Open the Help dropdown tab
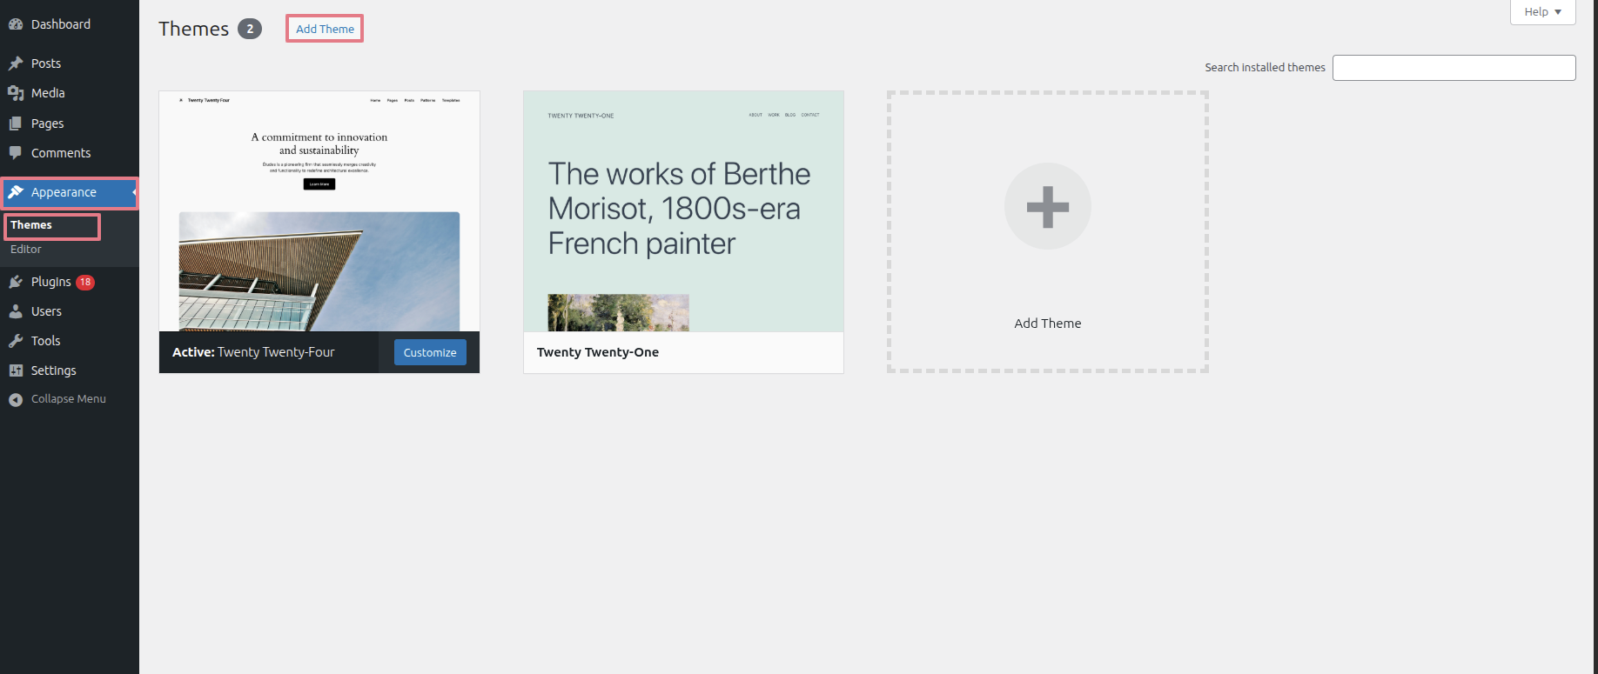1598x674 pixels. pos(1542,12)
